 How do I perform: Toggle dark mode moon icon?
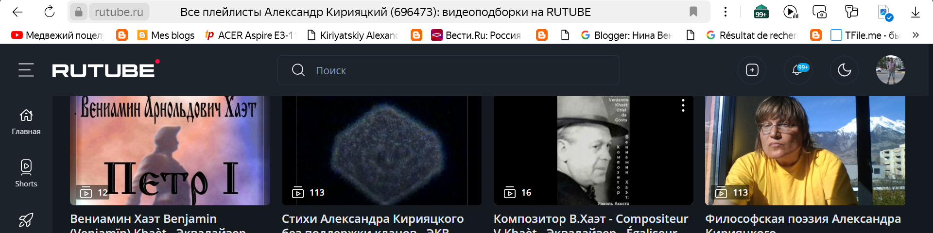pos(845,70)
